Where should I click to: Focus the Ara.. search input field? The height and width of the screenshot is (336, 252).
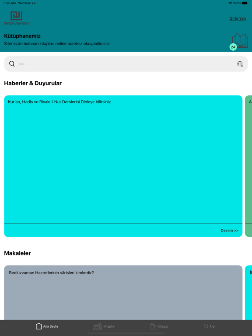pos(126,64)
